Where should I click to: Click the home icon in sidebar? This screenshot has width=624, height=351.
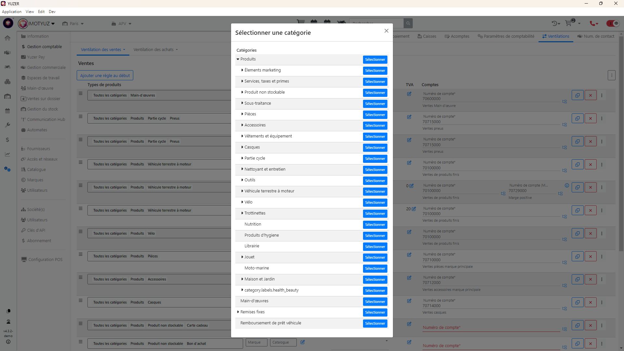[x=7, y=38]
